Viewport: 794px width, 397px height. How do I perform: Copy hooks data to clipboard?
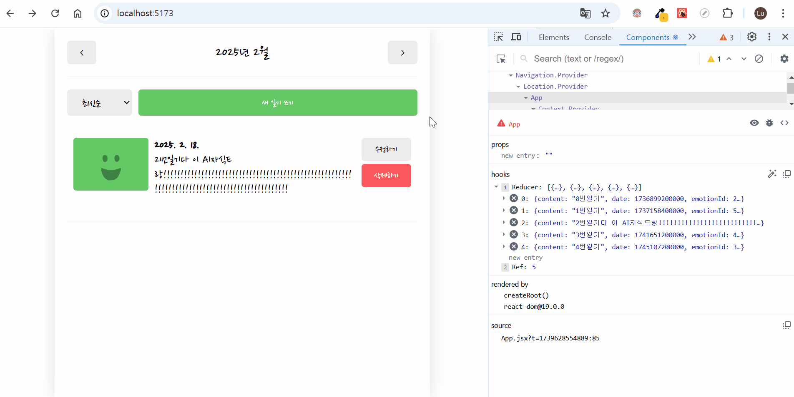point(787,174)
